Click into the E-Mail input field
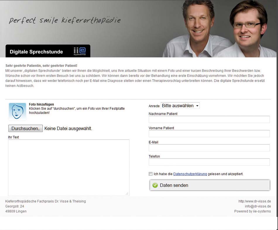Viewport: 278px width, 230px height. [x=209, y=148]
